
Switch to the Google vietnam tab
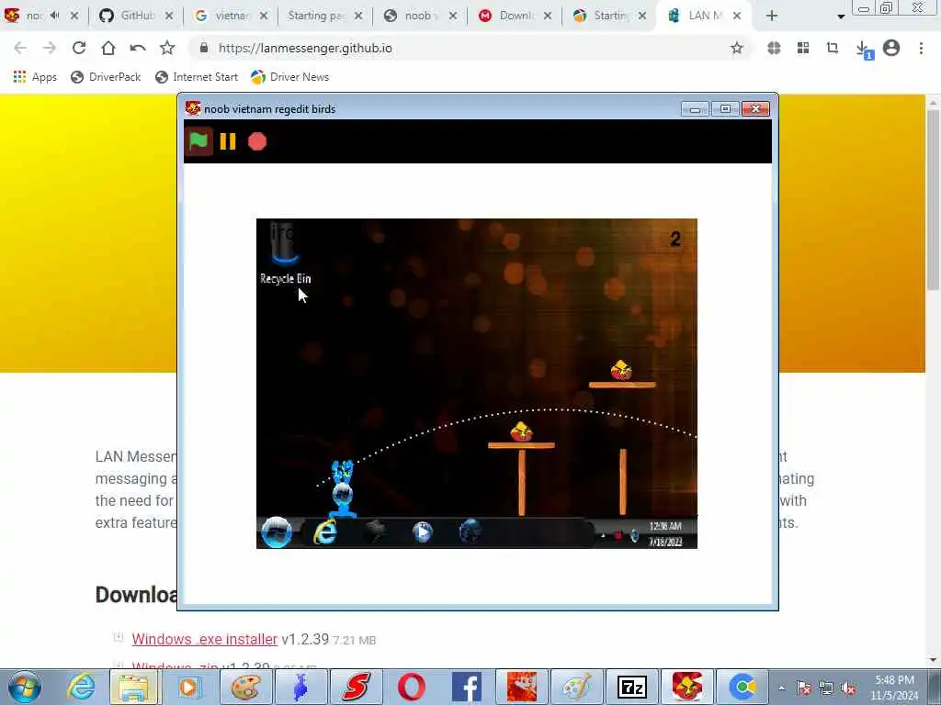tap(231, 16)
